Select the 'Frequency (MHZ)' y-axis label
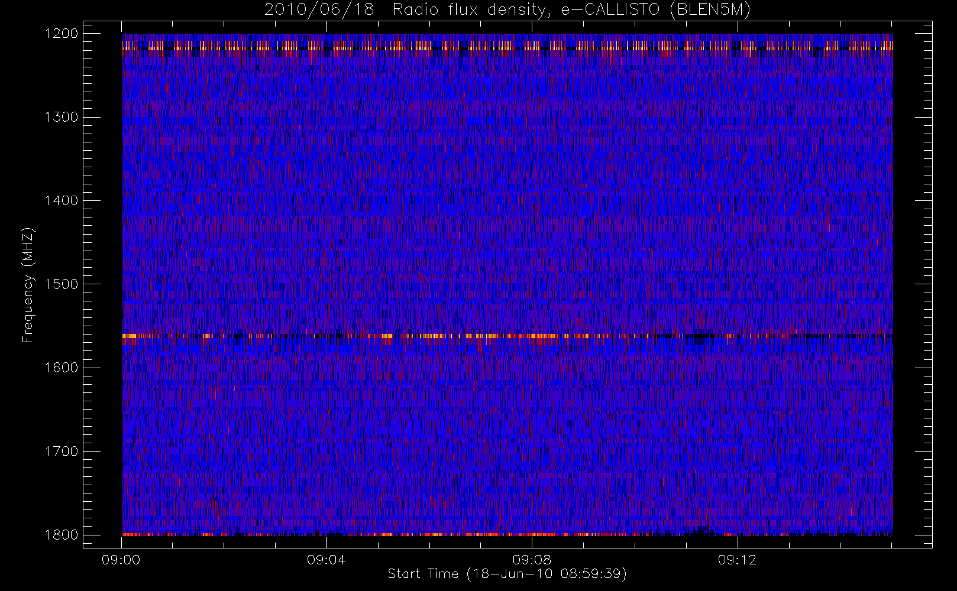The width and height of the screenshot is (957, 591). pos(28,285)
